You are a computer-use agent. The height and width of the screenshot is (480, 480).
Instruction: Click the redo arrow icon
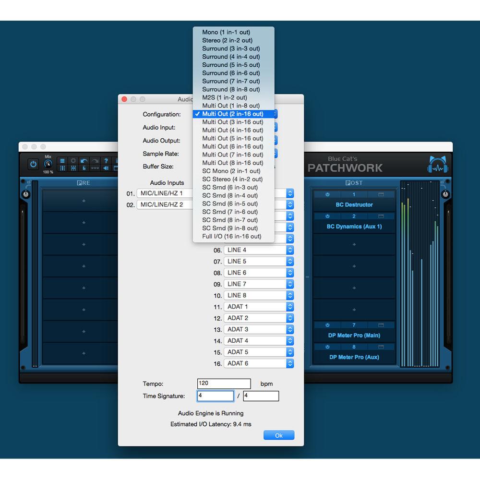click(95, 160)
